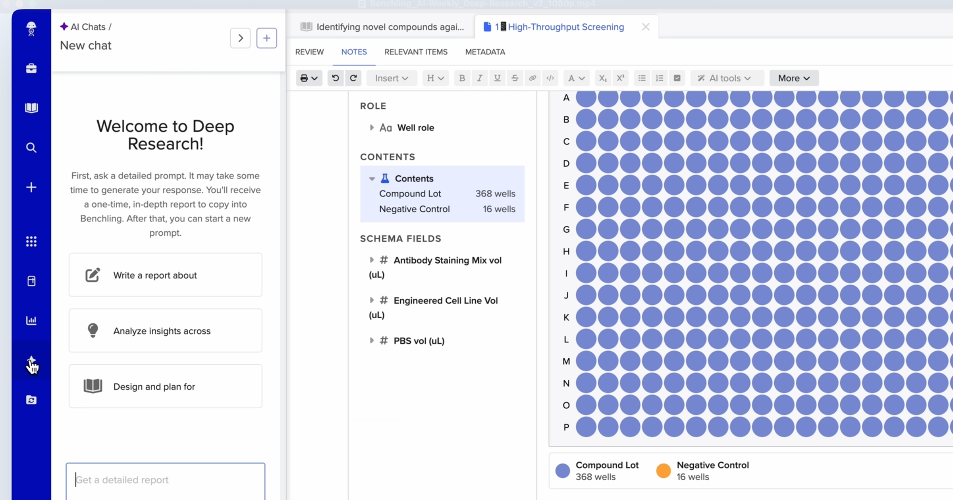The width and height of the screenshot is (953, 500).
Task: Open the Projects briefcase icon
Action: [x=31, y=68]
